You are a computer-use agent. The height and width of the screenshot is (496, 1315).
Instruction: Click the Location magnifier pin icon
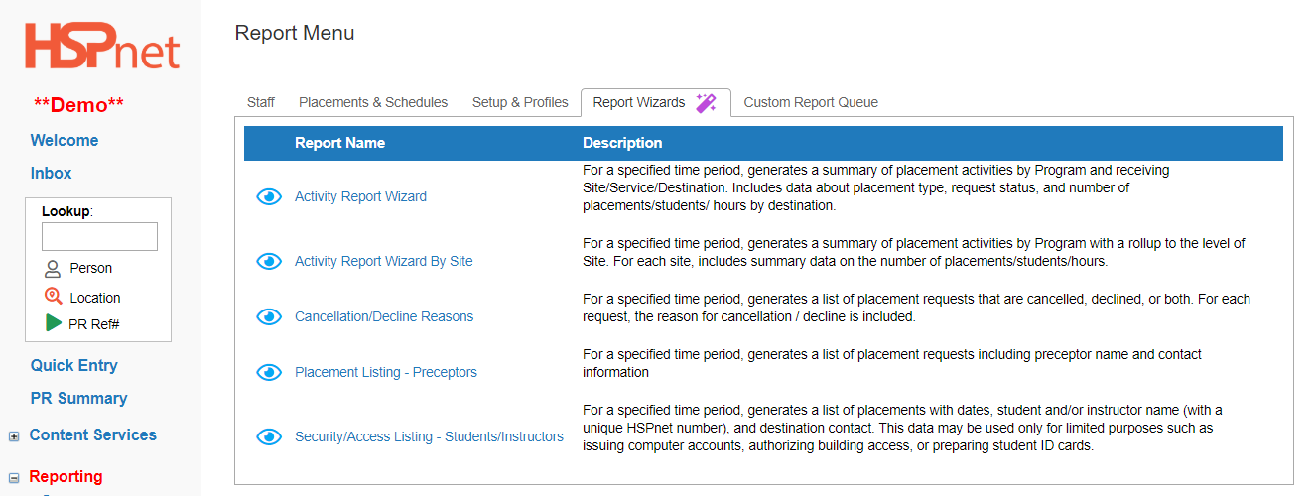[x=54, y=296]
